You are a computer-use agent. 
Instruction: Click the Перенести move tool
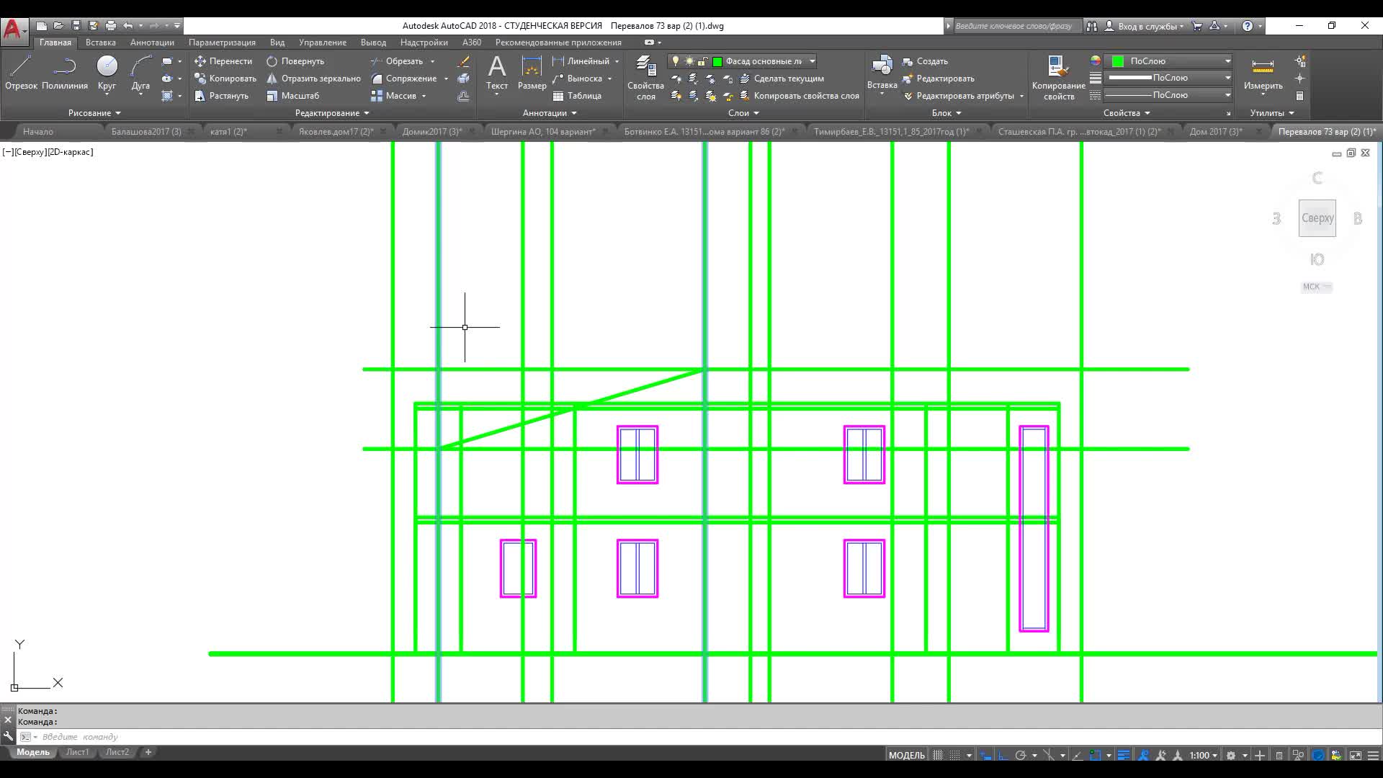tap(223, 61)
